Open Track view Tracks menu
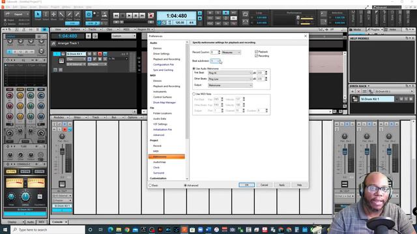 coord(93,29)
